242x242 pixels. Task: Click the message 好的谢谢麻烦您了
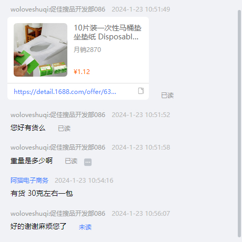tap(38, 226)
